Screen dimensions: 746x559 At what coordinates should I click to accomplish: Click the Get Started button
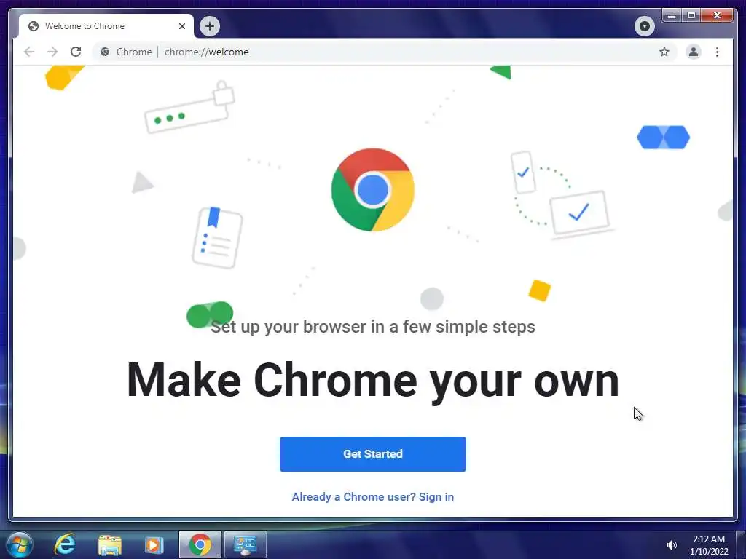[x=372, y=454]
